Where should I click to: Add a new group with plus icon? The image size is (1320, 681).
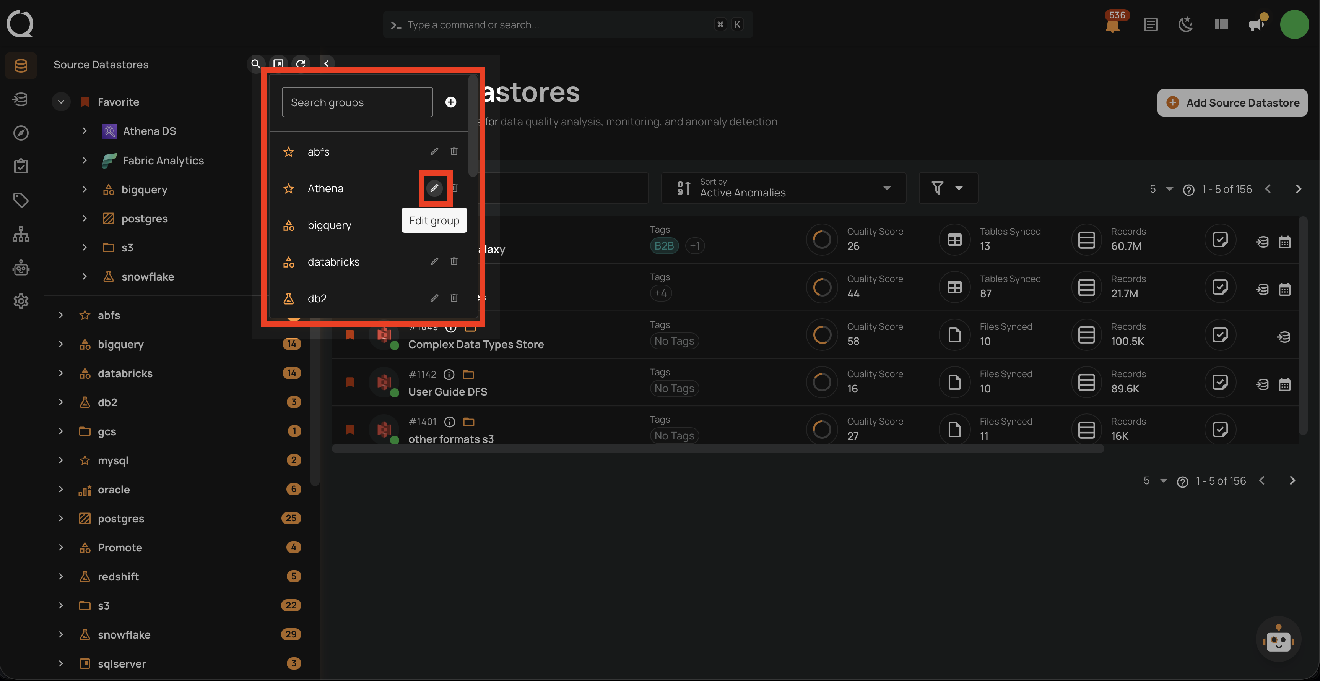tap(450, 102)
